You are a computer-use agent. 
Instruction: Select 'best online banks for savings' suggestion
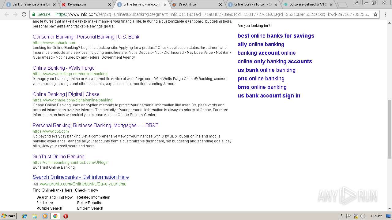(276, 36)
